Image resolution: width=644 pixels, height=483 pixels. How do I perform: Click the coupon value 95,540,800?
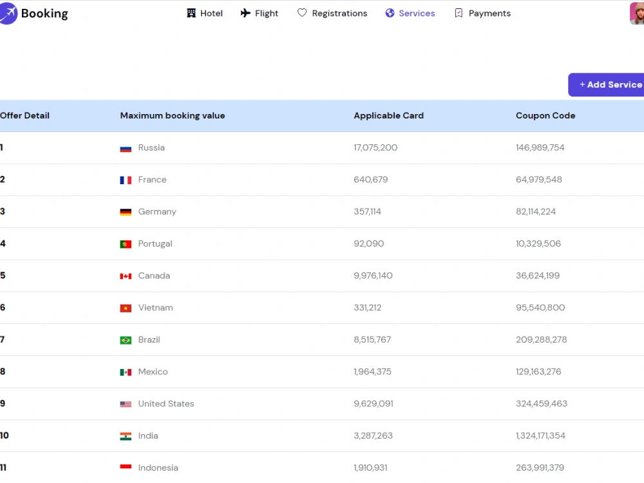pos(540,308)
